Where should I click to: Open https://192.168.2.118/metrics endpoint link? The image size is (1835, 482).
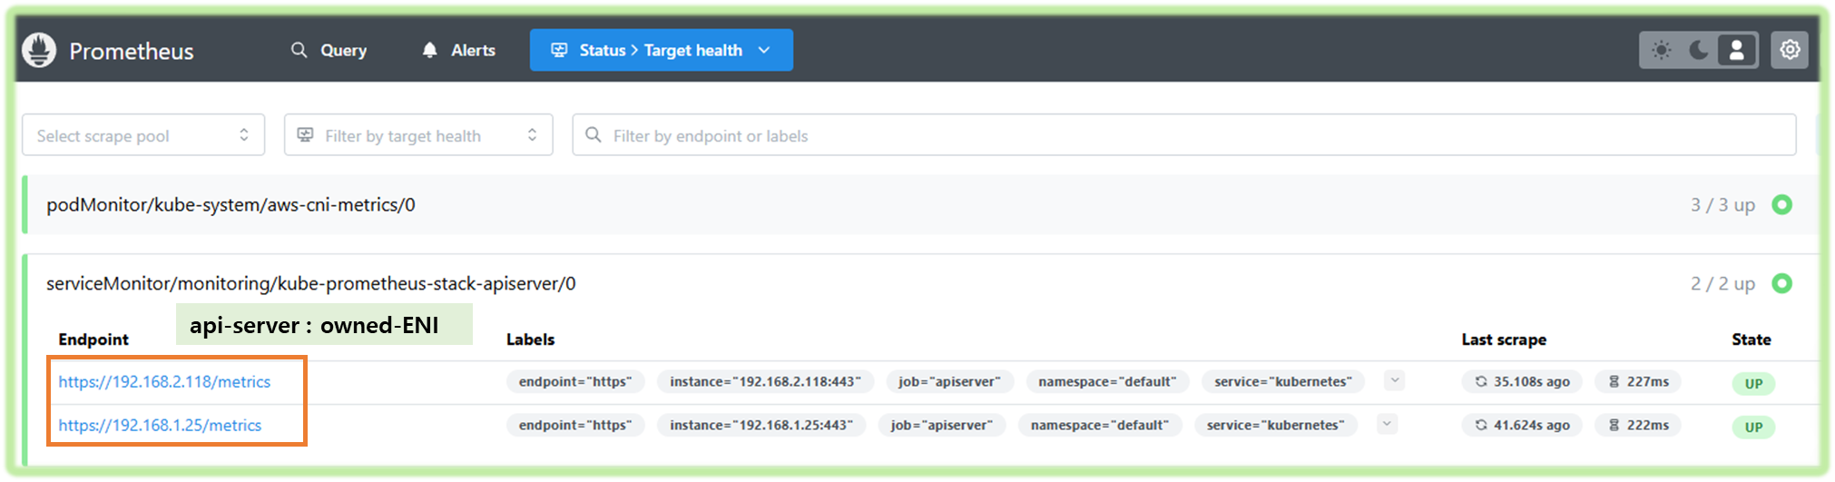pos(164,381)
